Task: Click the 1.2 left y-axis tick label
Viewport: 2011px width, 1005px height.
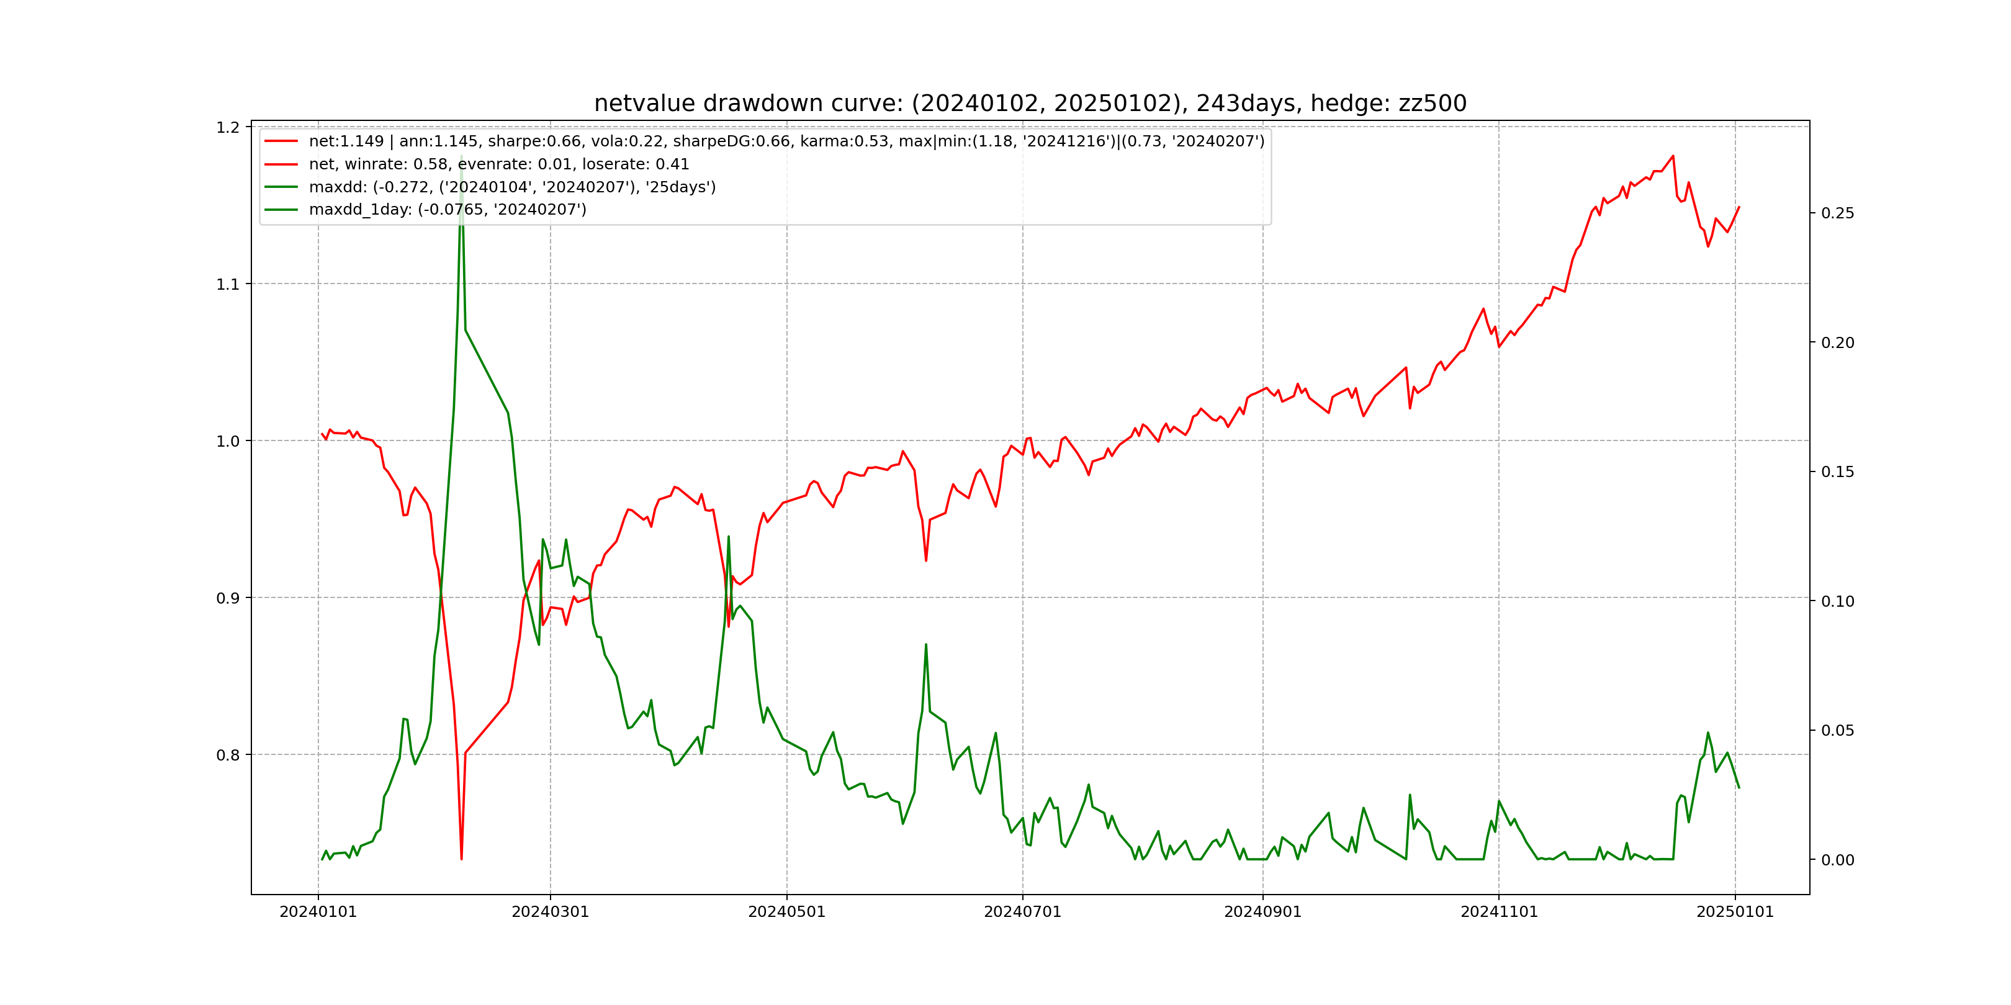Action: click(228, 127)
